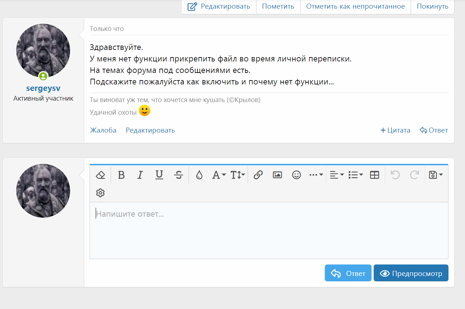Click the undo arrow icon
Image resolution: width=465 pixels, height=309 pixels.
pos(395,175)
